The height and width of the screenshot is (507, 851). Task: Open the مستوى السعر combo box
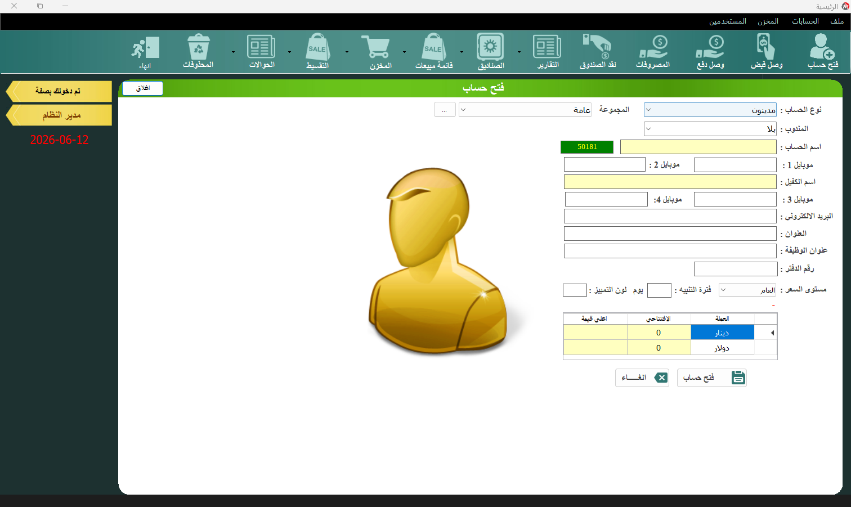click(747, 290)
